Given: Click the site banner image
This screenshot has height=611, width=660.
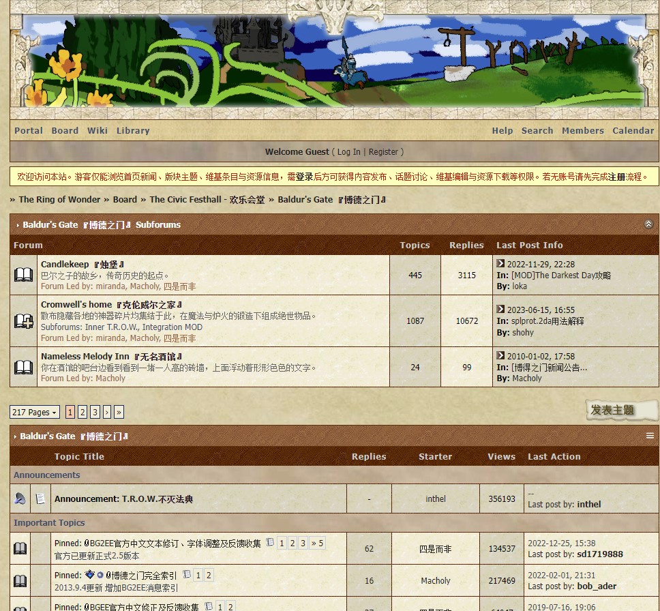Looking at the screenshot, I should point(335,61).
